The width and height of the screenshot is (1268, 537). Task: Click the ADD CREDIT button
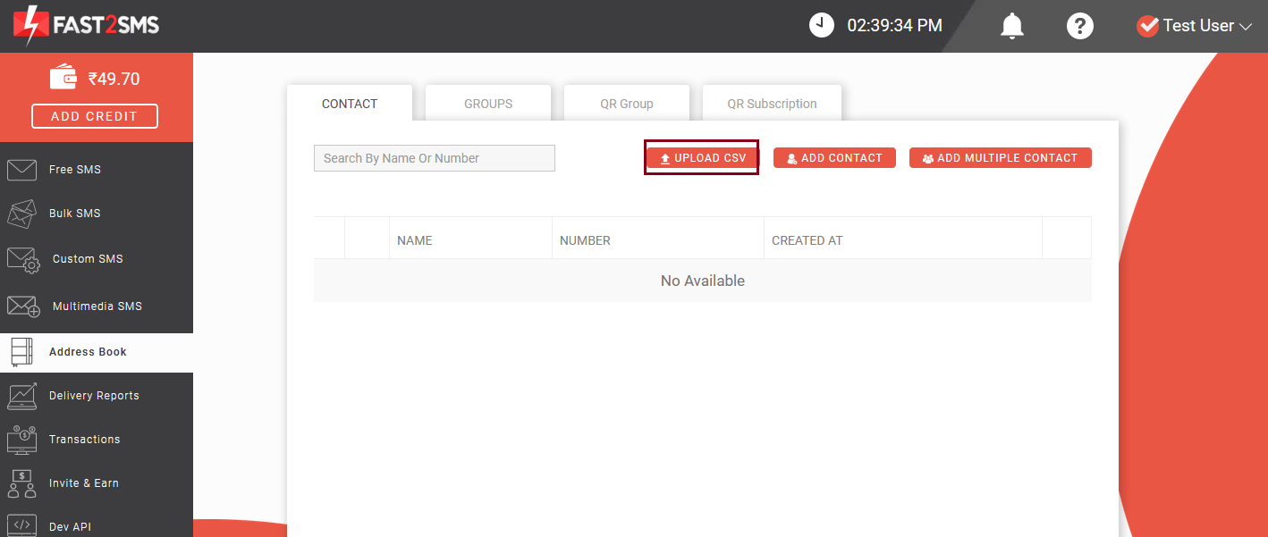[95, 116]
